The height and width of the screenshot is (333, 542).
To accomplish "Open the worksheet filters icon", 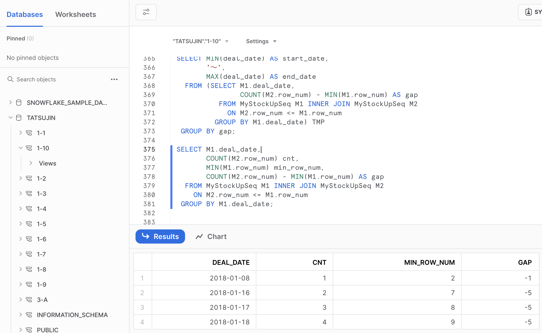I will [x=146, y=12].
